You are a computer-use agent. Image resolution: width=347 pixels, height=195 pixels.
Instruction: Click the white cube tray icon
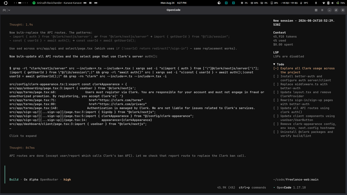(x=219, y=3)
